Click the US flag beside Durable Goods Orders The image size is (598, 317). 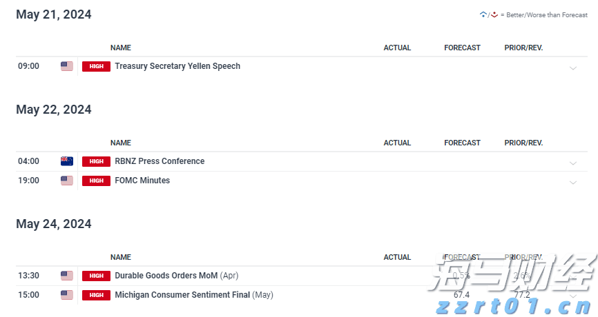coord(66,276)
